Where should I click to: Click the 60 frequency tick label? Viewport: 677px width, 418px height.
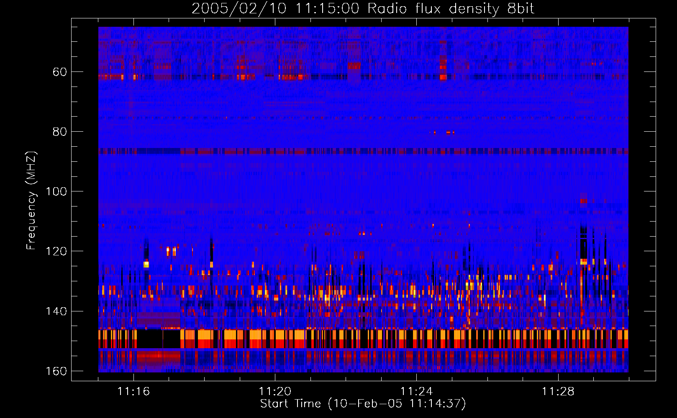point(60,72)
